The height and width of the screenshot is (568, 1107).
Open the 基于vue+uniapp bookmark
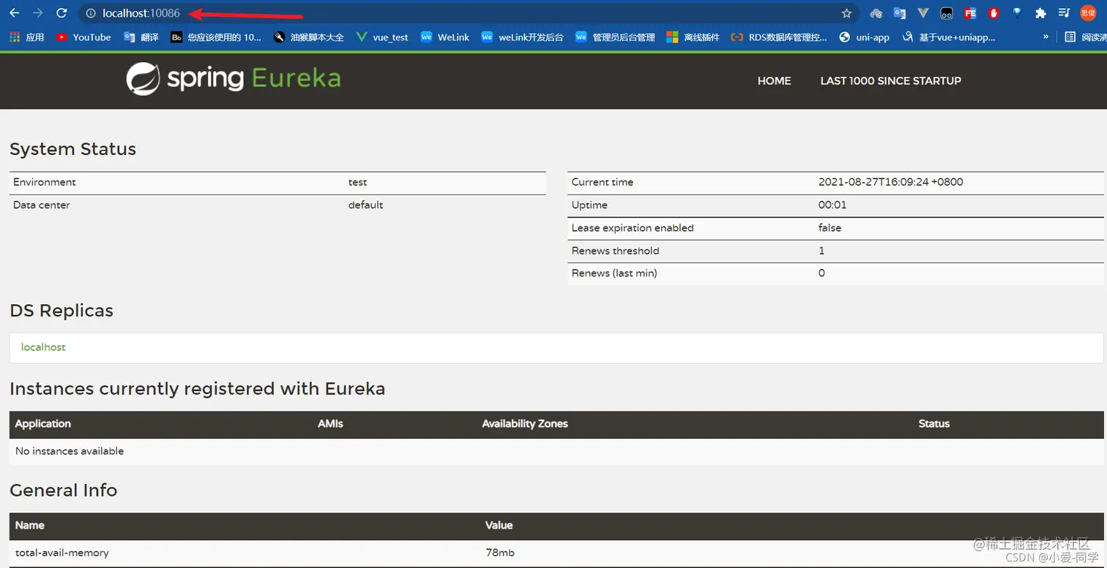pyautogui.click(x=949, y=37)
